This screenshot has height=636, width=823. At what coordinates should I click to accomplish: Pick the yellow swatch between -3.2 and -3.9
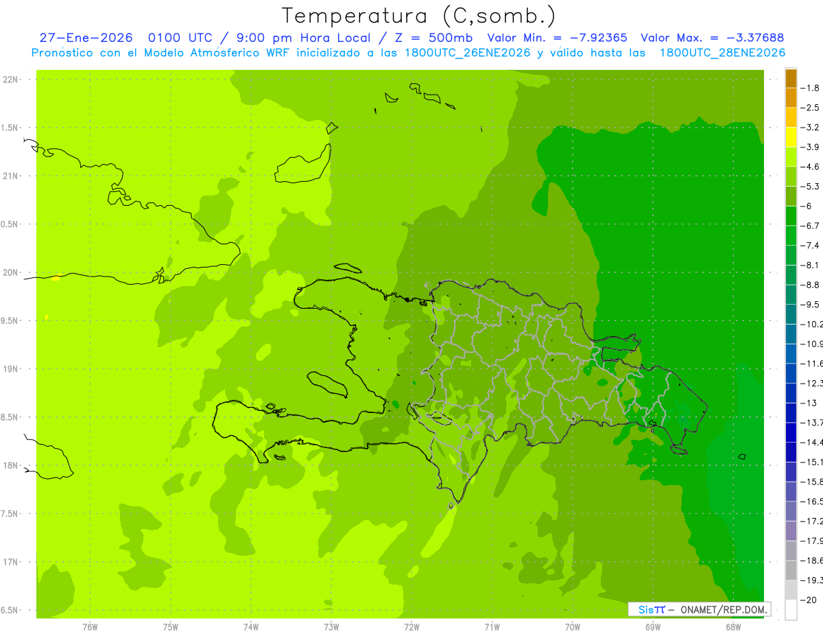click(x=791, y=137)
